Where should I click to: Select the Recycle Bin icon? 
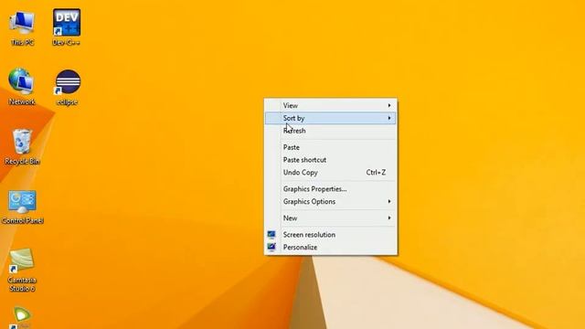pyautogui.click(x=22, y=146)
